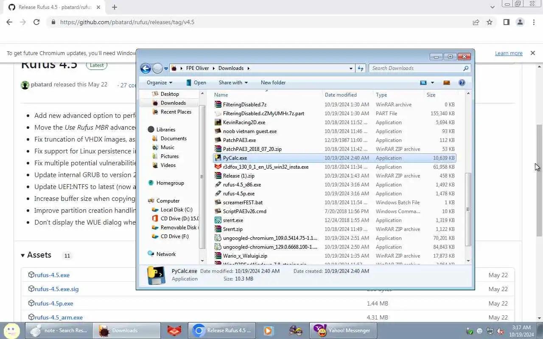Select noob vietnam guest.exe
543x339 pixels.
click(x=249, y=131)
